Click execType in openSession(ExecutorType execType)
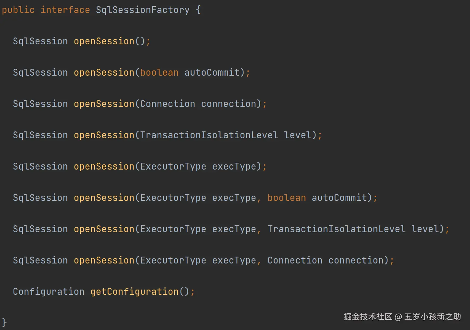470x330 pixels. pos(234,166)
